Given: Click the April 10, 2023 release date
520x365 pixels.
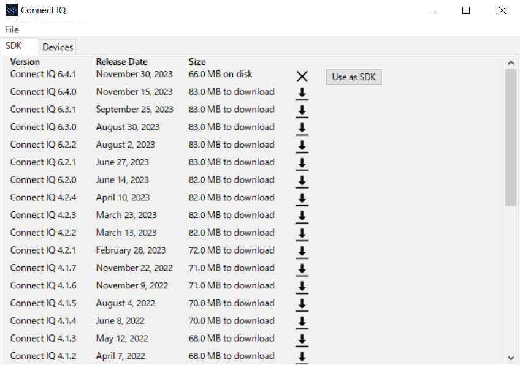Looking at the screenshot, I should tap(123, 198).
